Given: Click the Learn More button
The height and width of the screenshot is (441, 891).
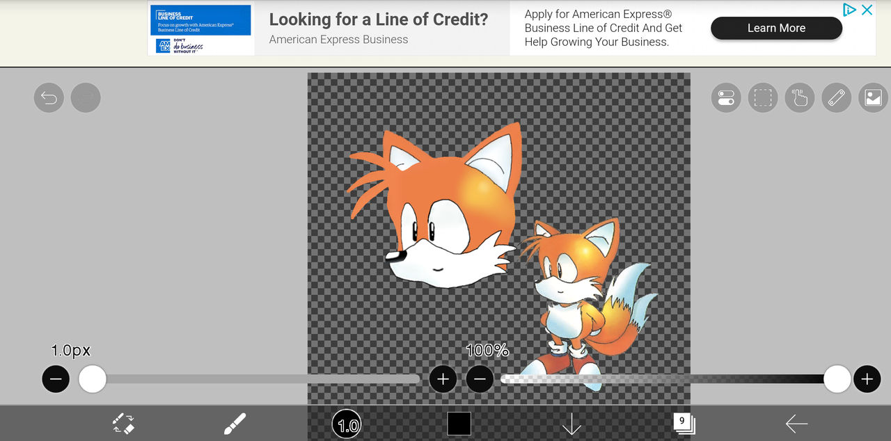Looking at the screenshot, I should click(x=776, y=28).
